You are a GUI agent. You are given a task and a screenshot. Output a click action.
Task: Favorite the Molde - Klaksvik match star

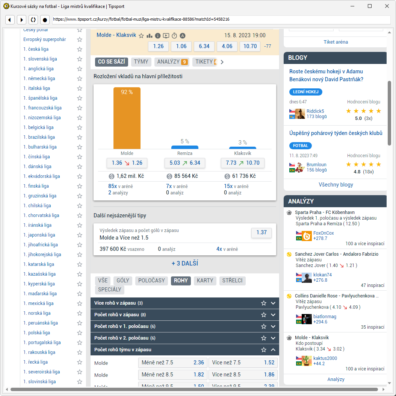click(x=141, y=36)
